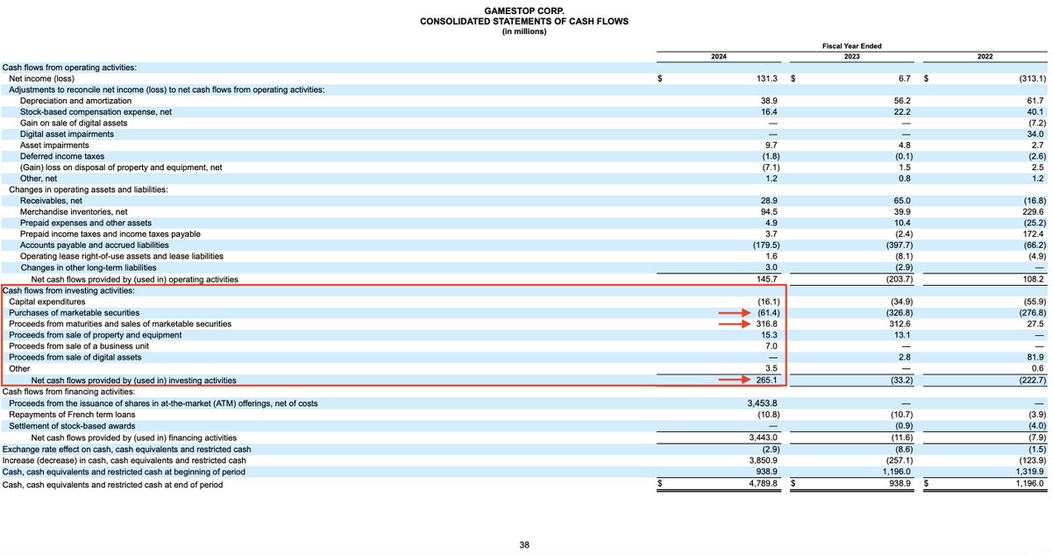Screen dimensions: 1052x555
Task: Click Settlement of stock-based awards label
Action: click(x=74, y=425)
